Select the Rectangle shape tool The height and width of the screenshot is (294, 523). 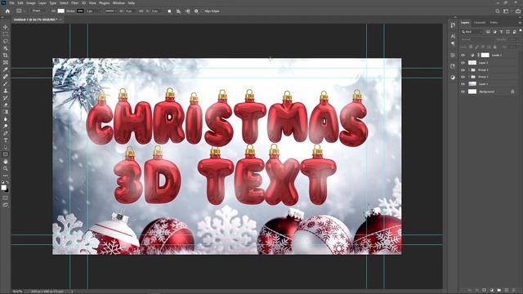[x=6, y=154]
